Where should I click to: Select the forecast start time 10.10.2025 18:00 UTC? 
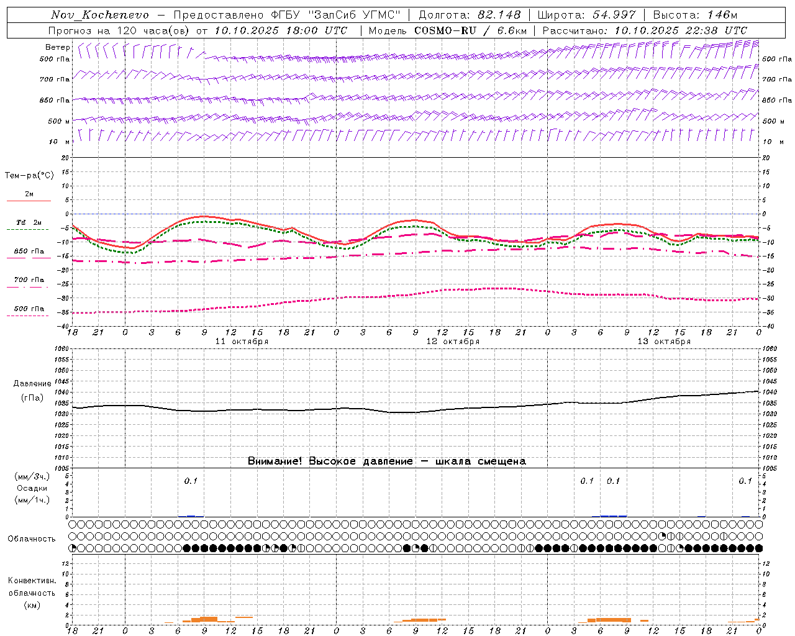click(x=281, y=30)
